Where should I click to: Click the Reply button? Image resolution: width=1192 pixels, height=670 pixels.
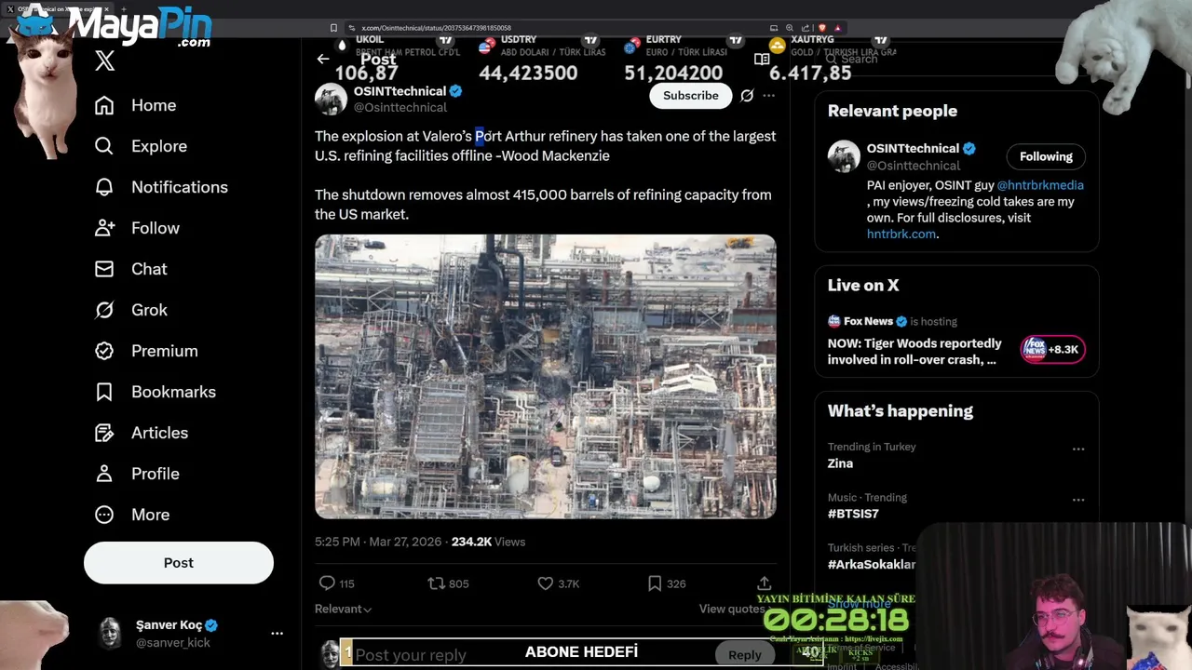click(x=744, y=654)
